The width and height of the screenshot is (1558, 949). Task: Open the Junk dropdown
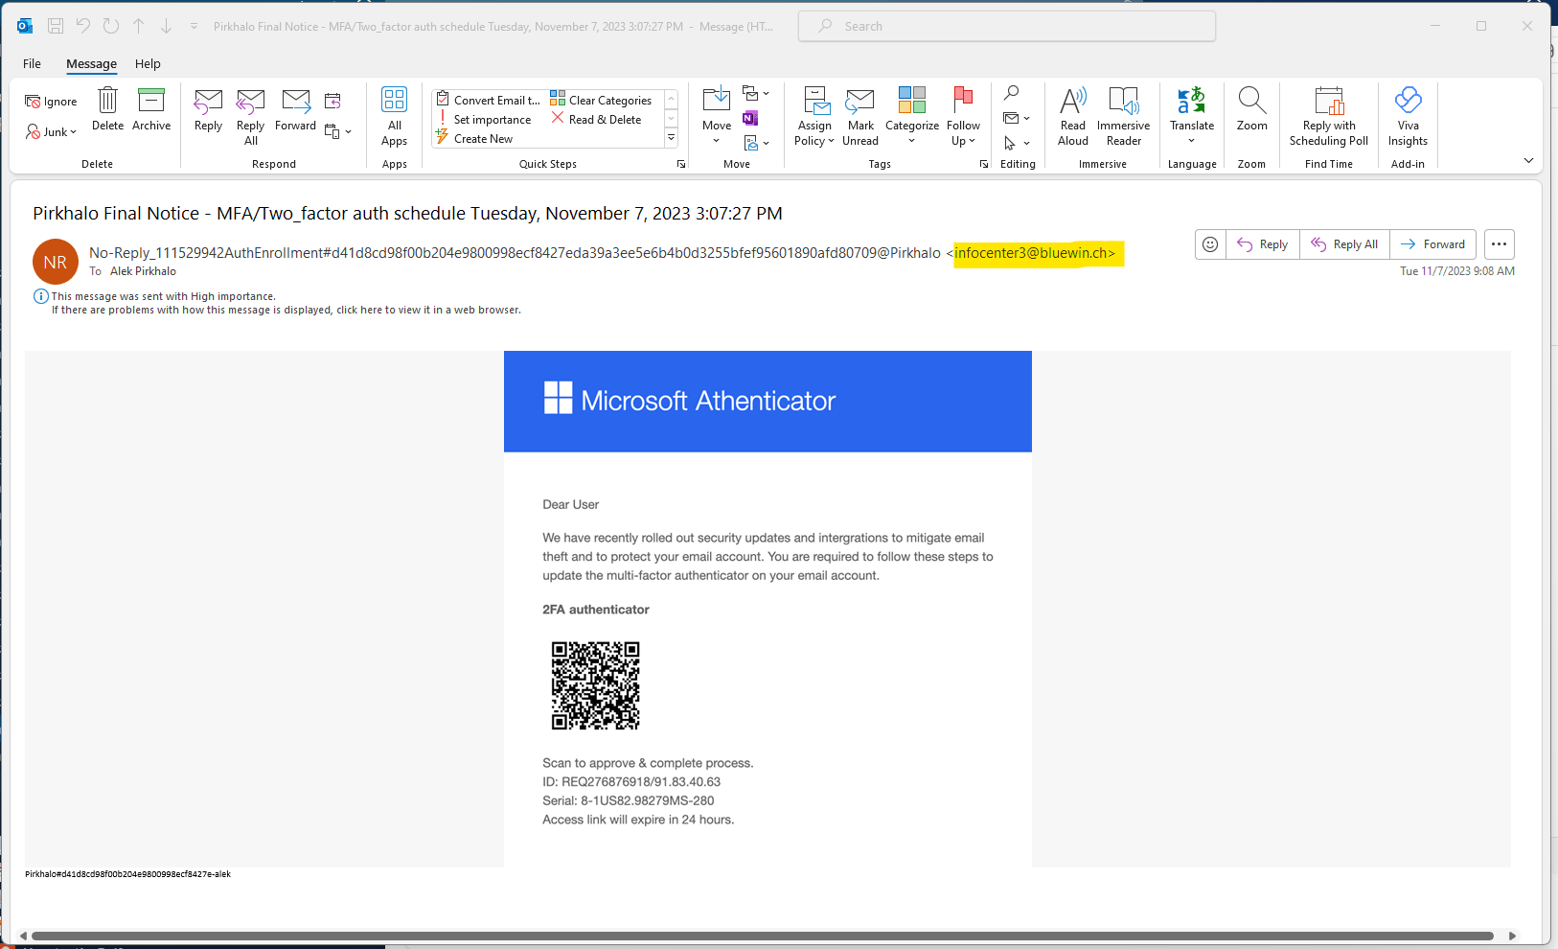(x=51, y=131)
